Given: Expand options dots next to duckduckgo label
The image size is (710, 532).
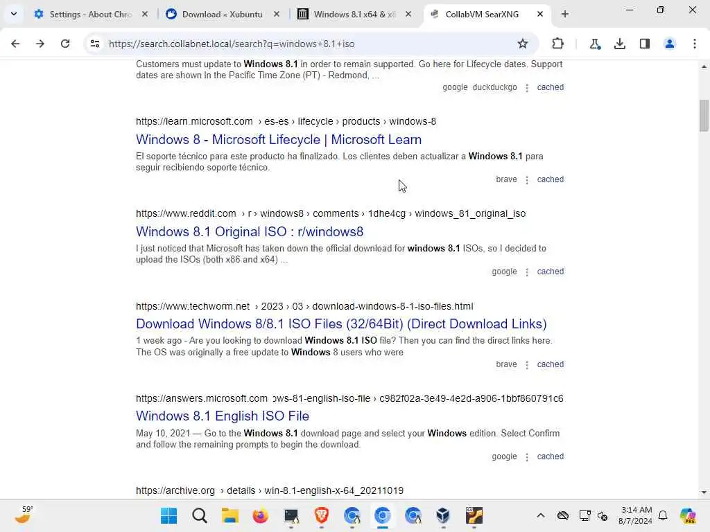Looking at the screenshot, I should [527, 88].
